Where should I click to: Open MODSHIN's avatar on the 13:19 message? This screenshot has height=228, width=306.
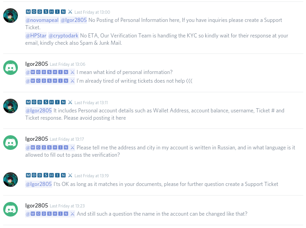(11, 179)
